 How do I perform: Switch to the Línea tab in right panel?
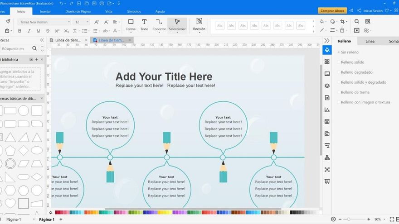coord(370,41)
